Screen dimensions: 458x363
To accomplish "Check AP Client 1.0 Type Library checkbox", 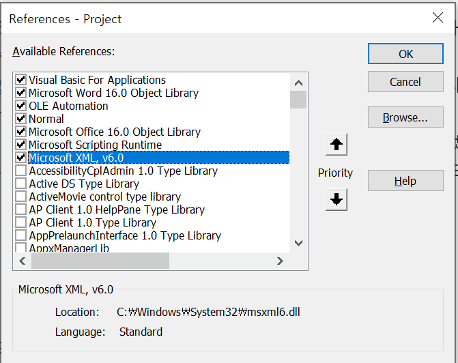I will point(20,222).
